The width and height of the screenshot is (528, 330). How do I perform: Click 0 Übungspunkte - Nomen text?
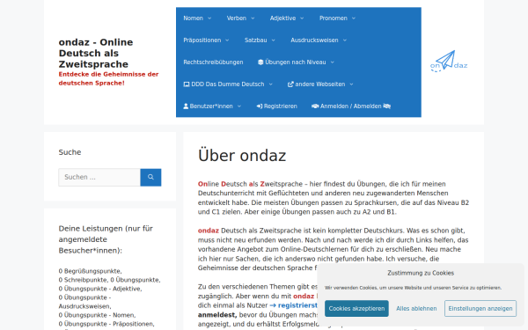(97, 315)
